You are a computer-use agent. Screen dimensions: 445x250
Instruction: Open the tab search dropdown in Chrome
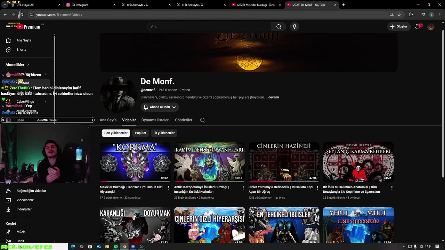click(5, 5)
